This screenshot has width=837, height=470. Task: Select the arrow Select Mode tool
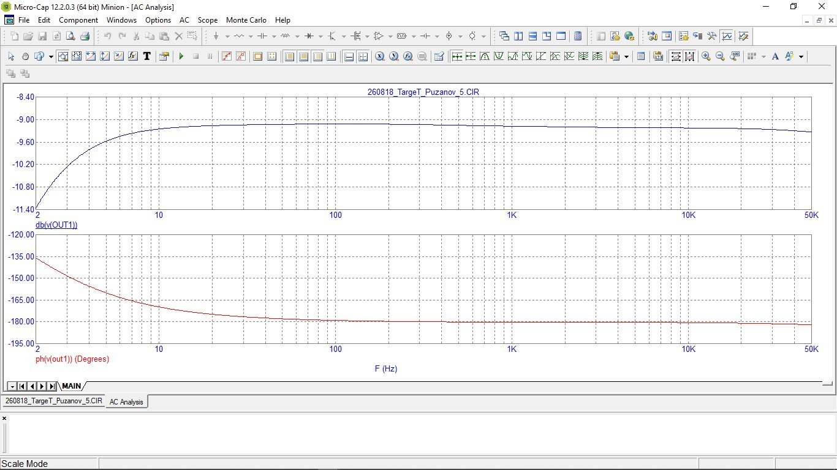pos(11,56)
